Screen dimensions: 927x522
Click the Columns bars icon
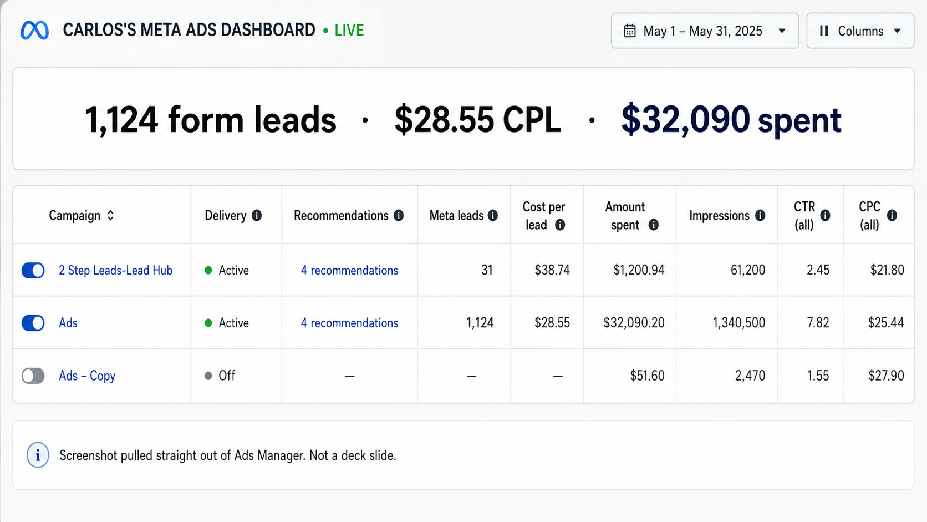[824, 31]
